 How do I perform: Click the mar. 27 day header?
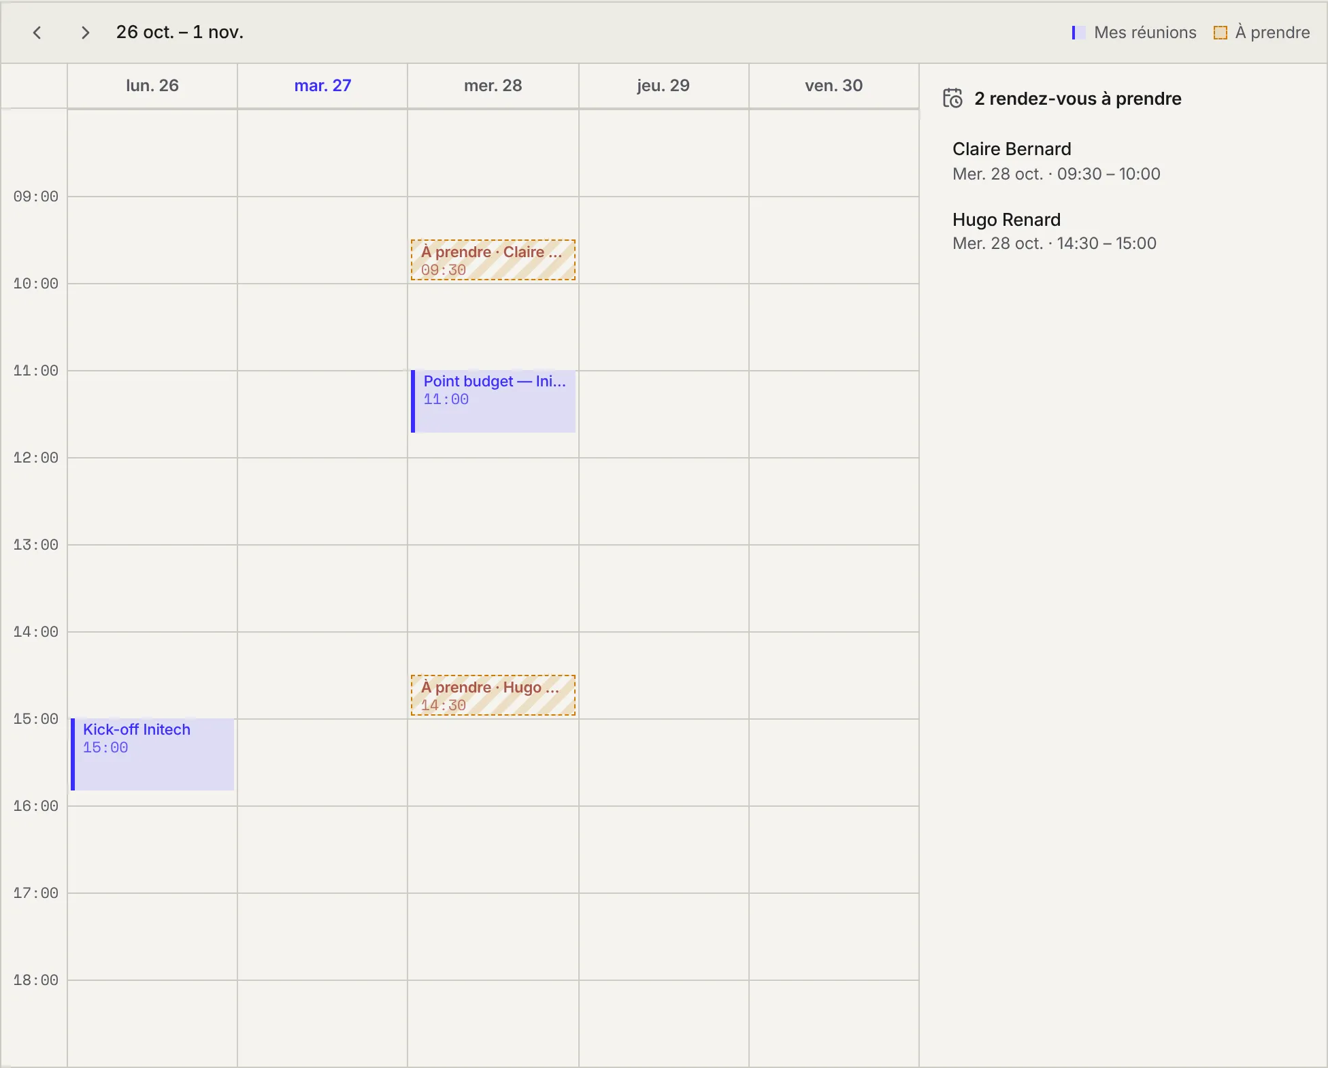[x=322, y=86]
